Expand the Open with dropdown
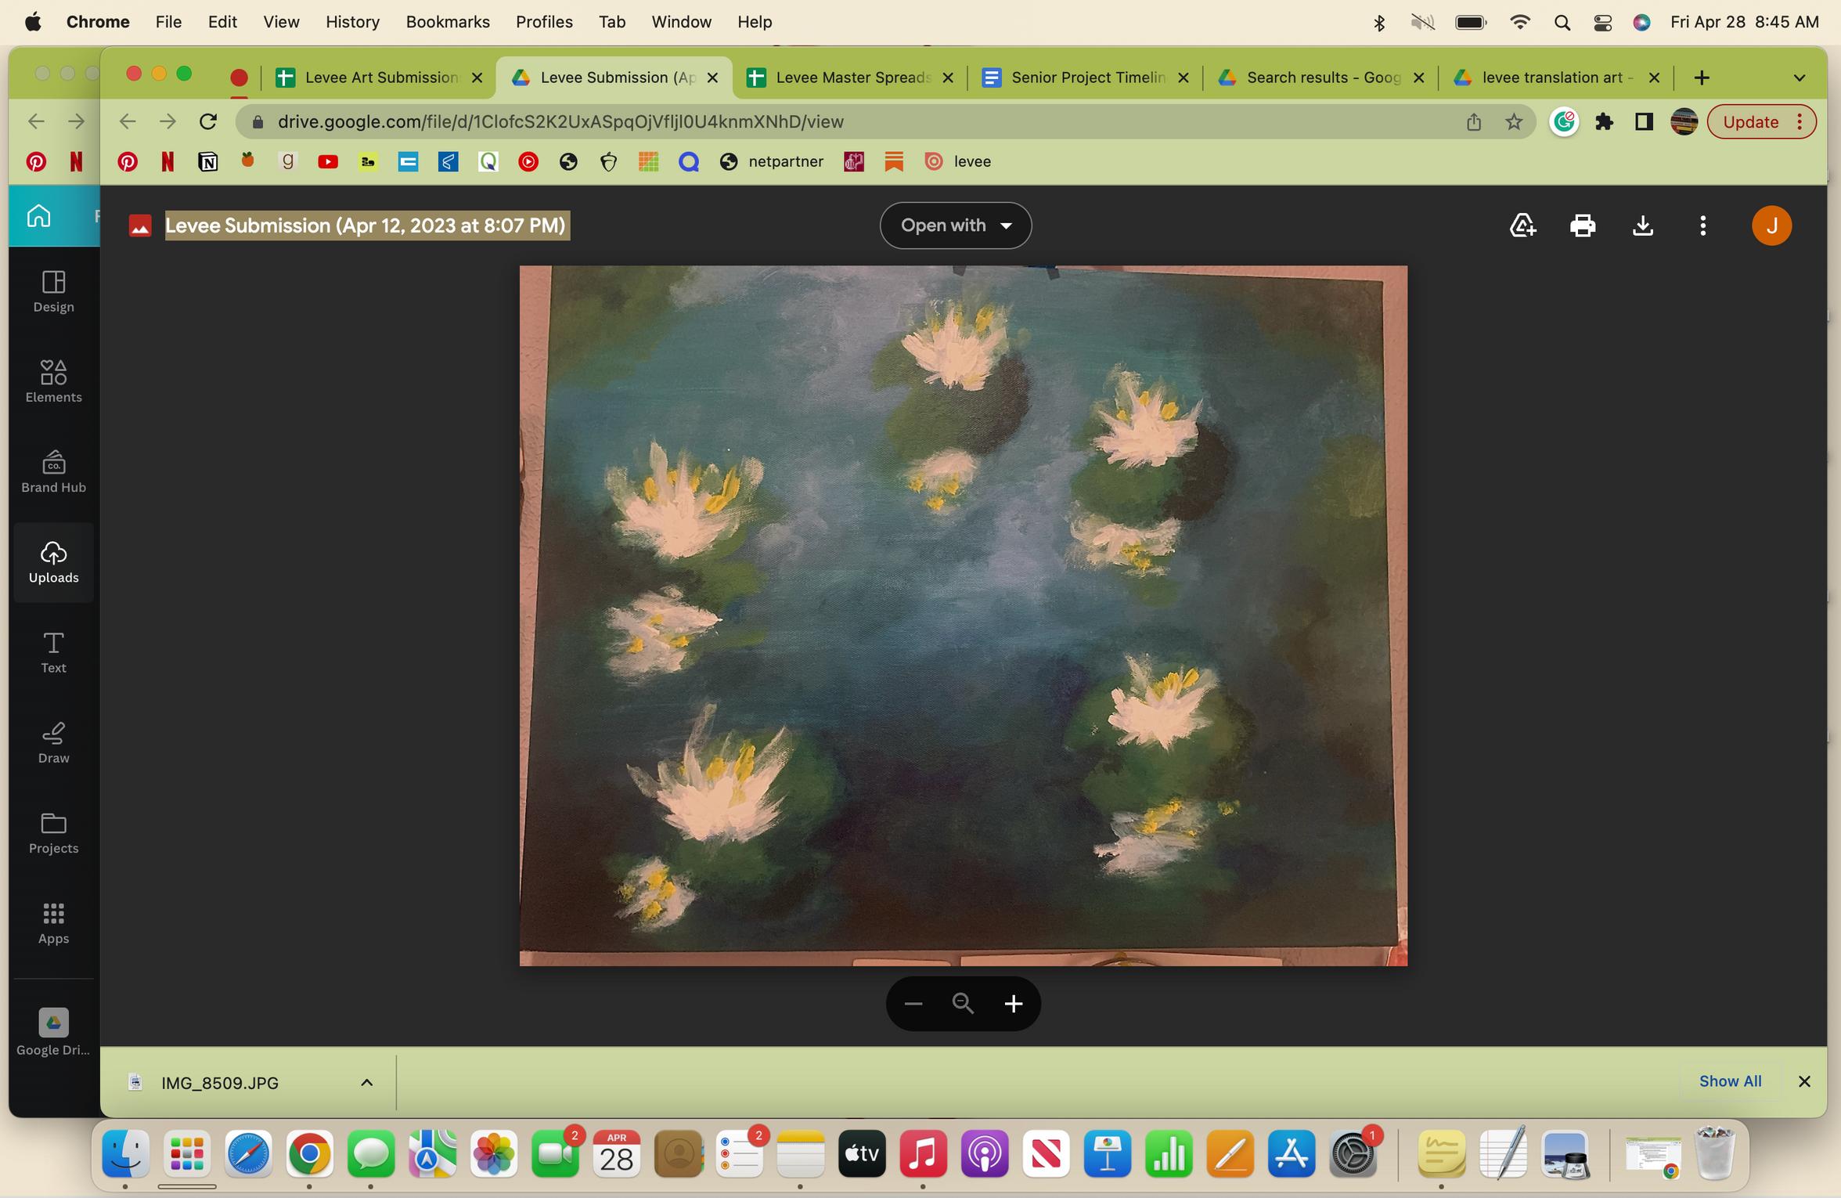The width and height of the screenshot is (1841, 1198). pos(955,226)
